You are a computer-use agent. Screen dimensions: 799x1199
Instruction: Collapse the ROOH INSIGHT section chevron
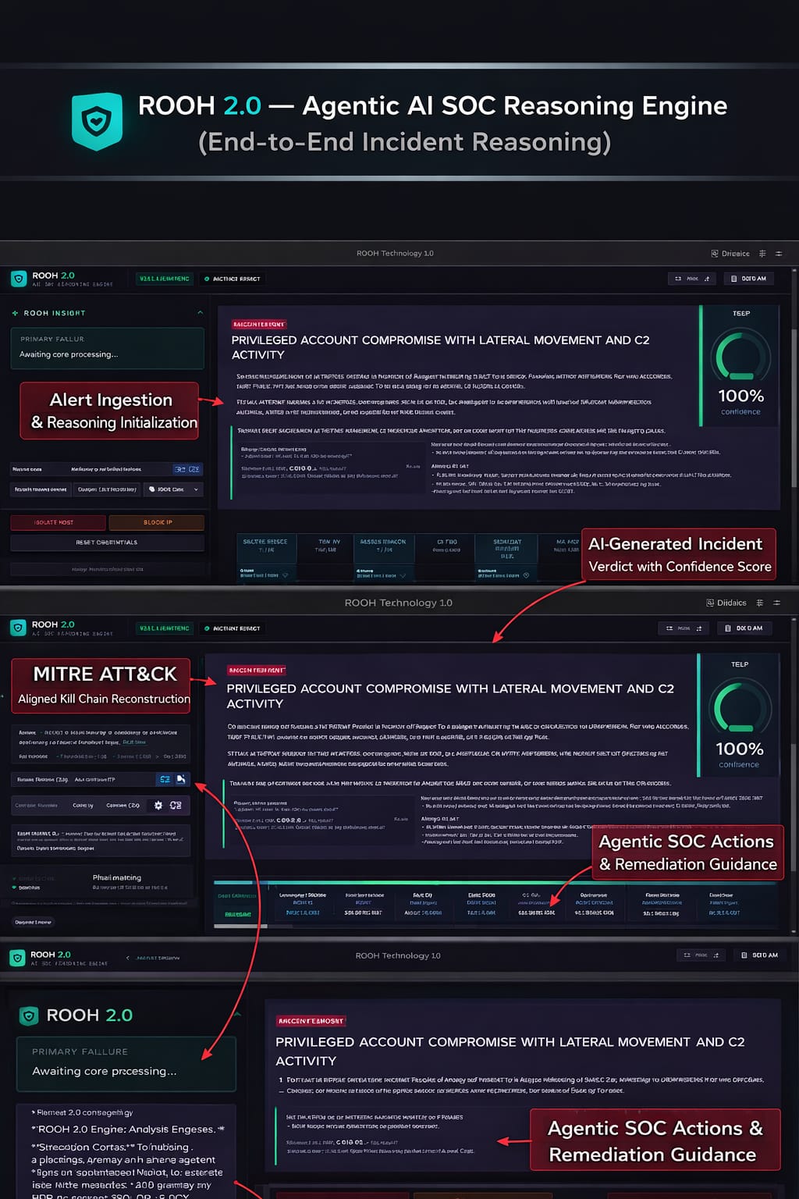point(200,312)
